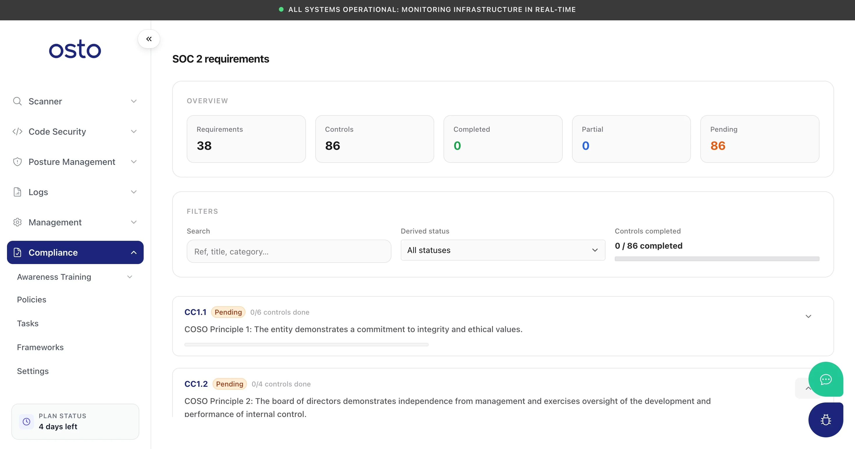Open the Scanner menu item
855x449 pixels.
pyautogui.click(x=75, y=101)
